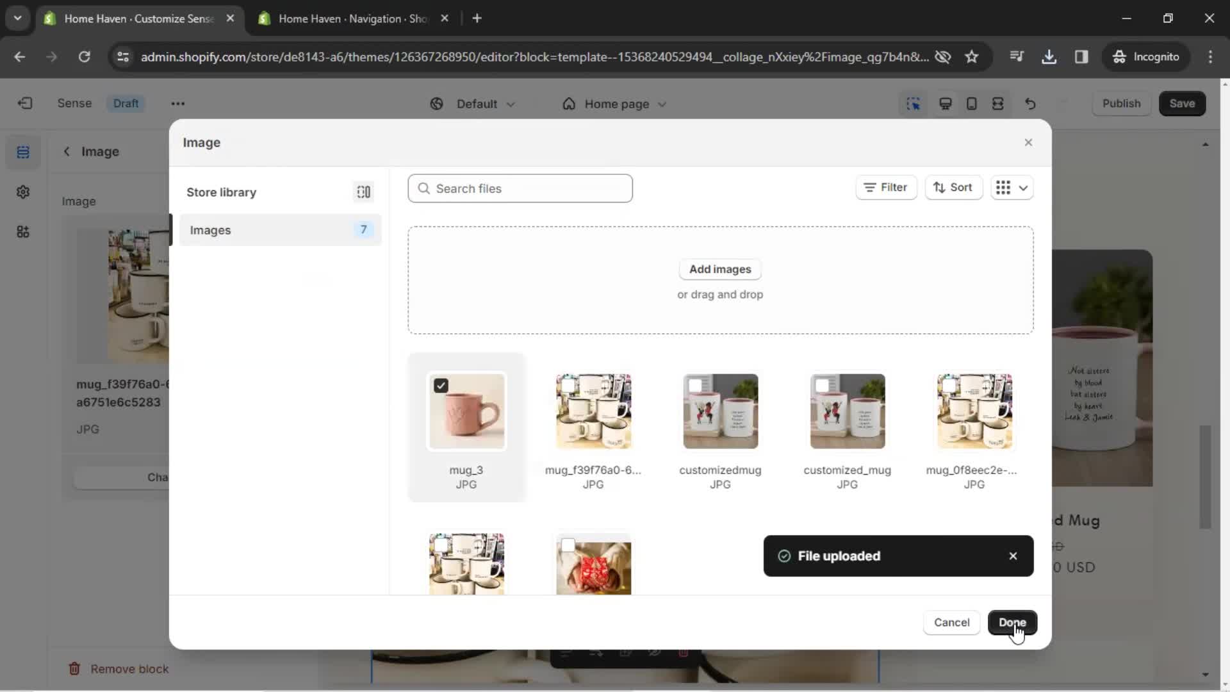Click the theme editor undo icon
This screenshot has width=1230, height=692.
[1031, 103]
